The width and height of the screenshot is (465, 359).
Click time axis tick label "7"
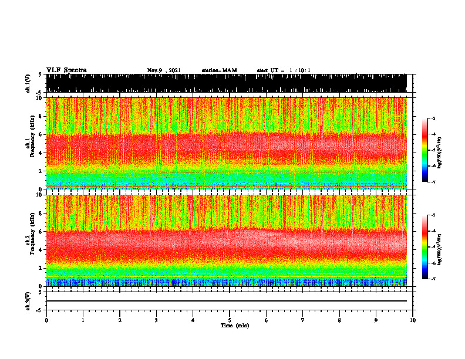pos(303,320)
